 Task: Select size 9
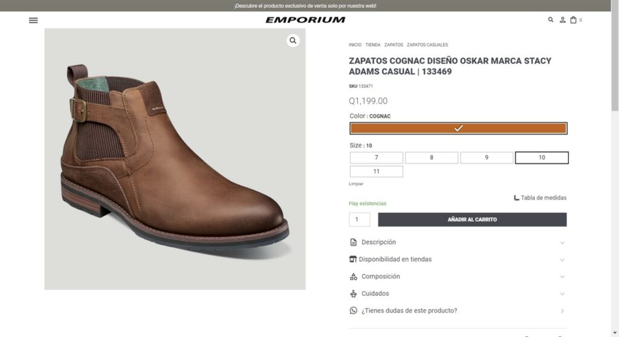point(487,158)
